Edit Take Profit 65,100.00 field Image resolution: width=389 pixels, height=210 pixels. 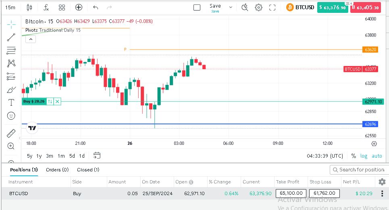pos(291,193)
